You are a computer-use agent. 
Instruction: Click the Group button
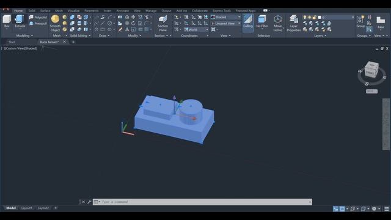click(x=360, y=21)
